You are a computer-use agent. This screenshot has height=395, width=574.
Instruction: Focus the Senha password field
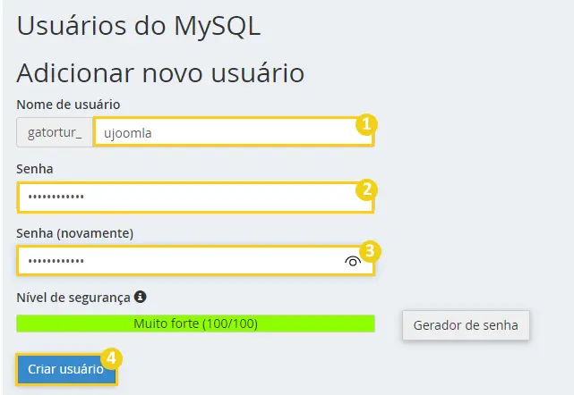(195, 197)
